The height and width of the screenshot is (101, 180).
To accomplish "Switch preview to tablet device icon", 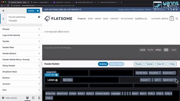I will click(33, 98).
